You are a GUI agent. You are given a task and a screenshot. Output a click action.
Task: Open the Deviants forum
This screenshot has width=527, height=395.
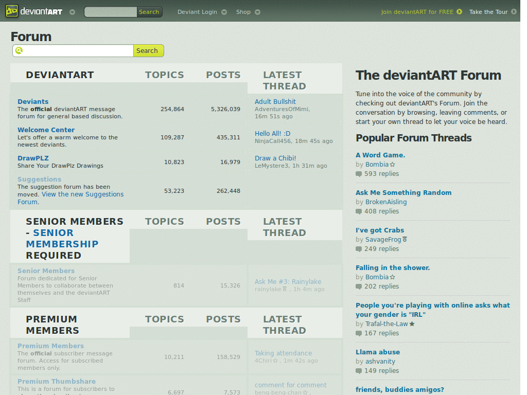pyautogui.click(x=33, y=101)
